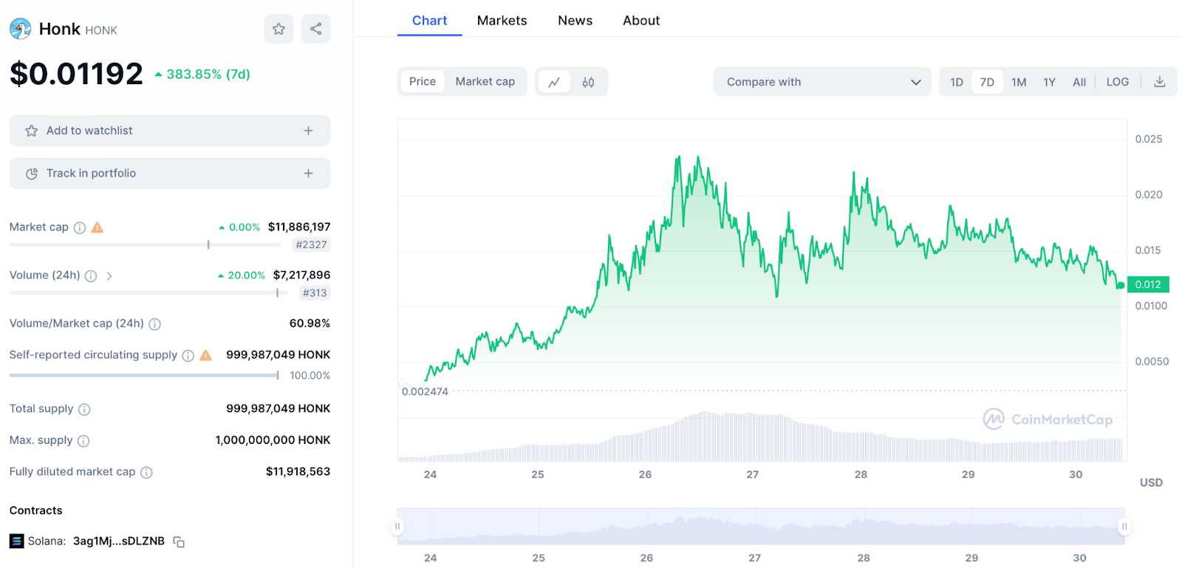This screenshot has height=571, width=1182.
Task: Open the Self-reported circulating supply info icon
Action: (188, 355)
